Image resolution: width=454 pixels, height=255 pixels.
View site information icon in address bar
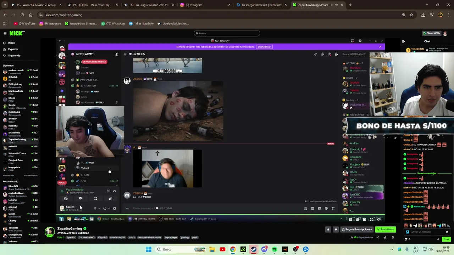tap(41, 15)
